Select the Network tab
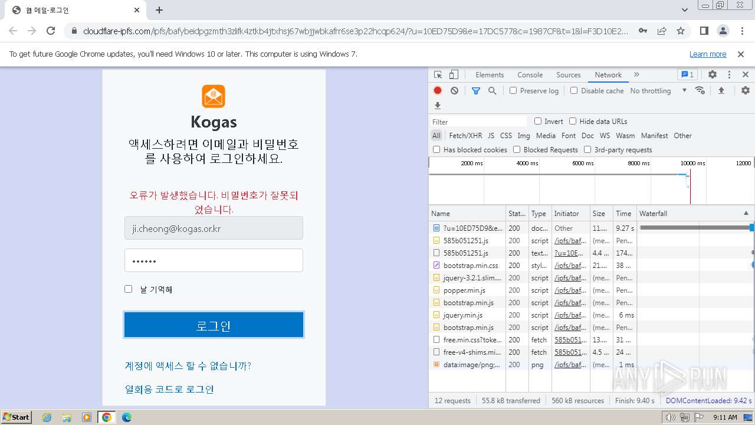This screenshot has height=425, width=755. tap(608, 75)
